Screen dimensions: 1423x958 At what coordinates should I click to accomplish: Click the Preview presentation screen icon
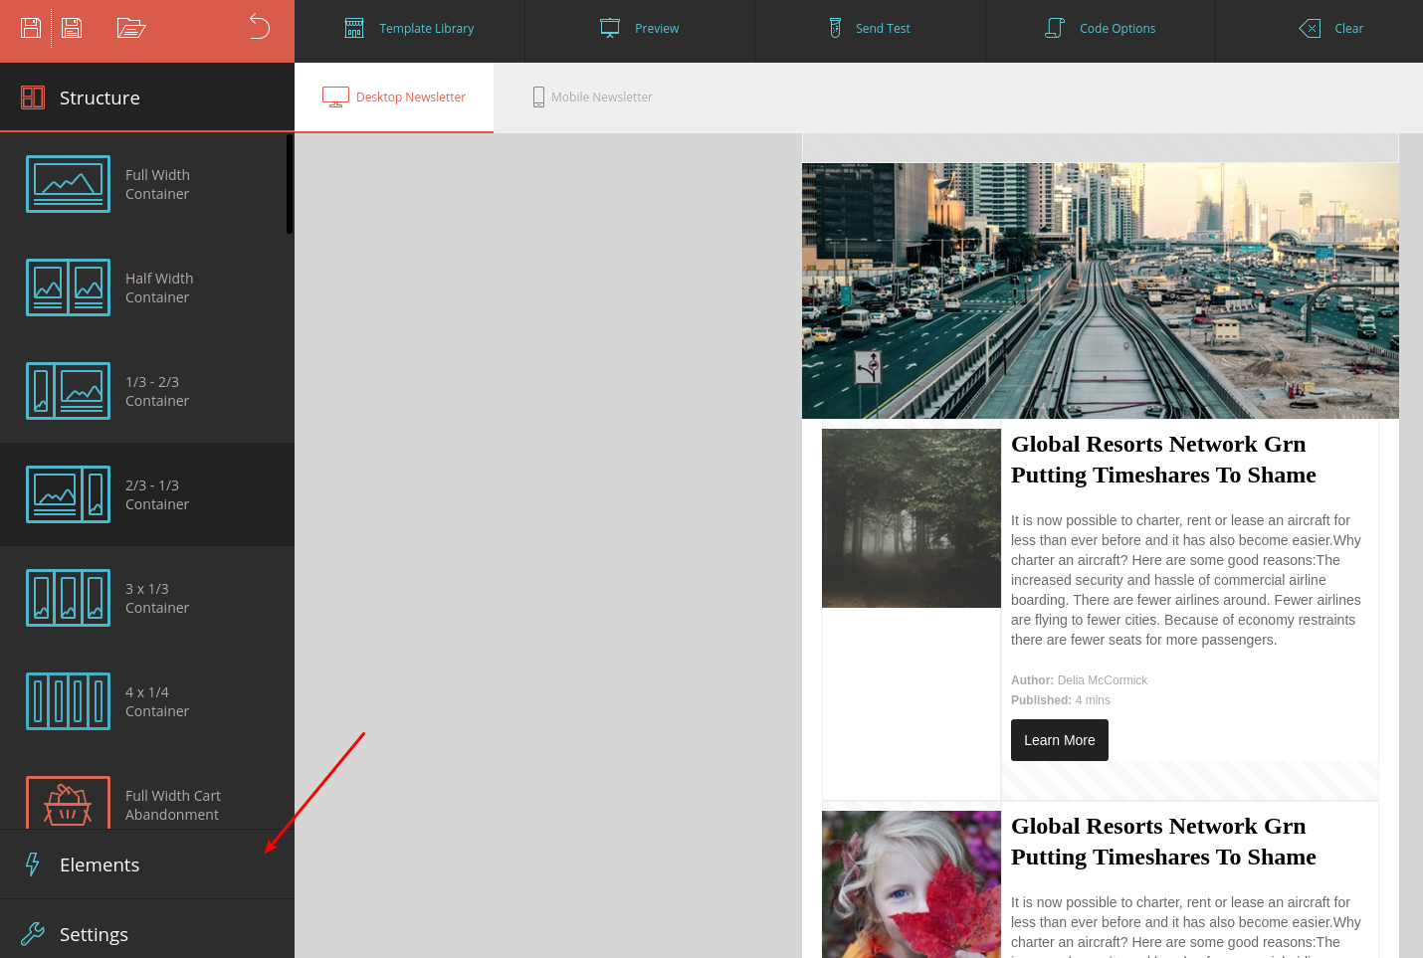(610, 28)
